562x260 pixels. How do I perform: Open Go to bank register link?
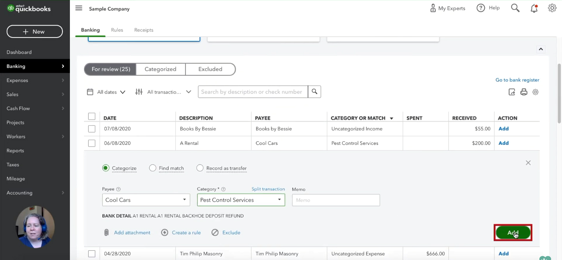[517, 80]
